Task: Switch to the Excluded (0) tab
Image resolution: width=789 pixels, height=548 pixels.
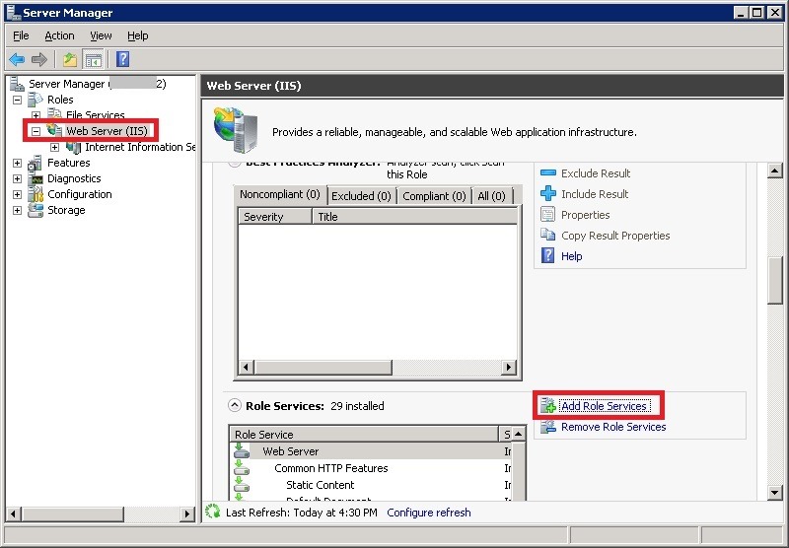Action: tap(361, 196)
